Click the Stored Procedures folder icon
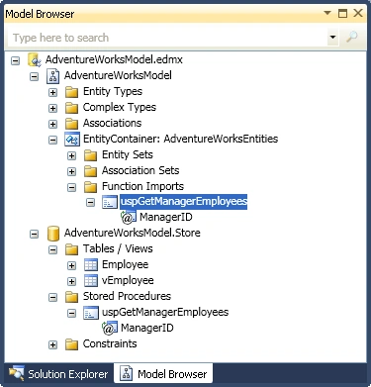Viewport: 371px width, 387px height. [71, 297]
